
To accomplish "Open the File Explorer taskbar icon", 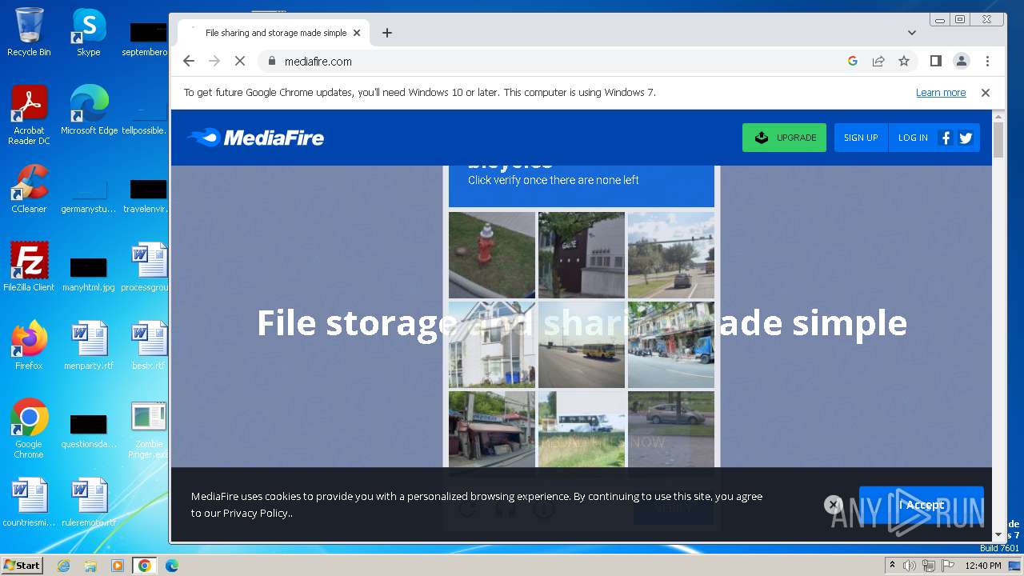I will click(90, 566).
